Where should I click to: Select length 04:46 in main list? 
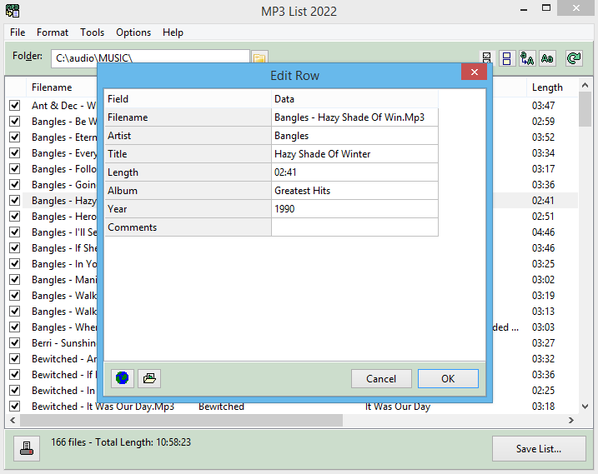(543, 232)
